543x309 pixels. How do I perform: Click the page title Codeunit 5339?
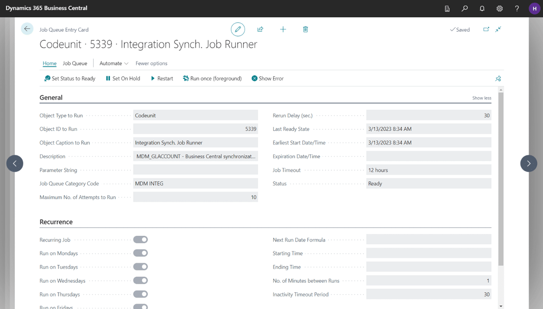pyautogui.click(x=148, y=44)
